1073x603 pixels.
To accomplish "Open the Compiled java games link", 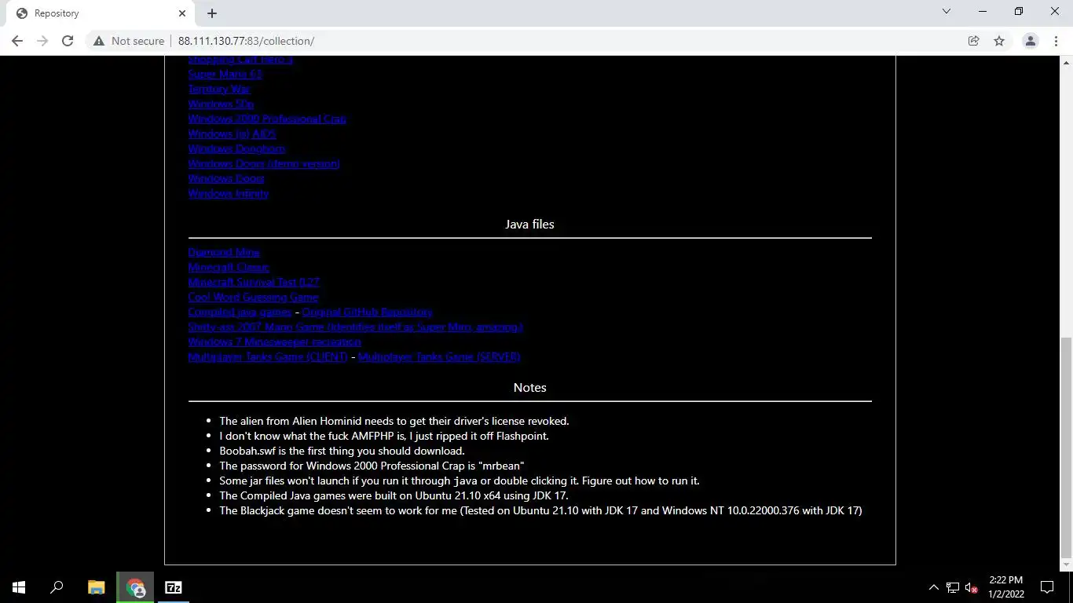I will point(240,312).
